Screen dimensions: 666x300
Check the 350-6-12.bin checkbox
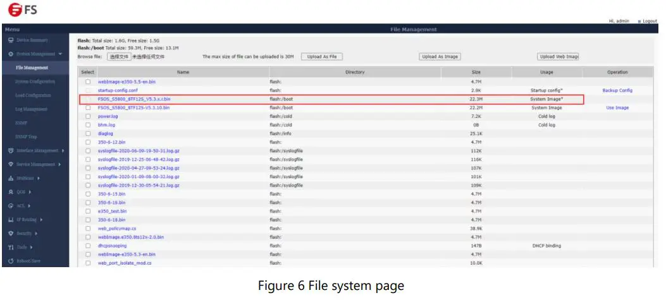[88, 142]
